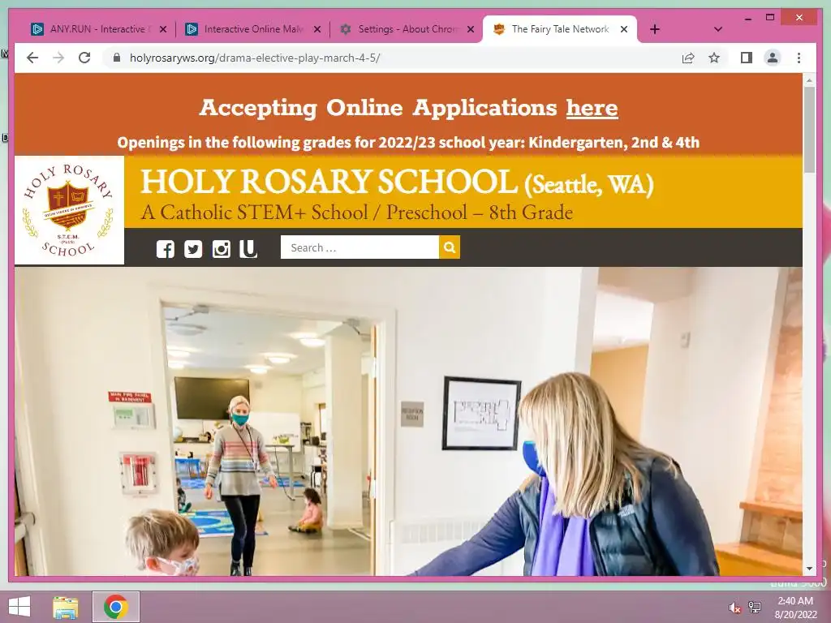
Task: Click the share this page icon
Action: [688, 58]
